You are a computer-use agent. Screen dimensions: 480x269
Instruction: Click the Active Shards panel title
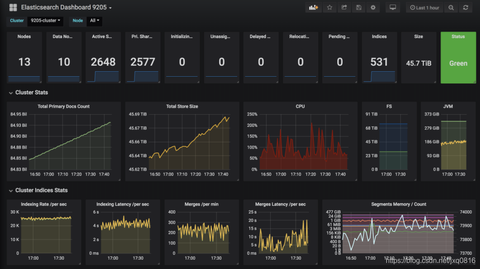(x=102, y=36)
